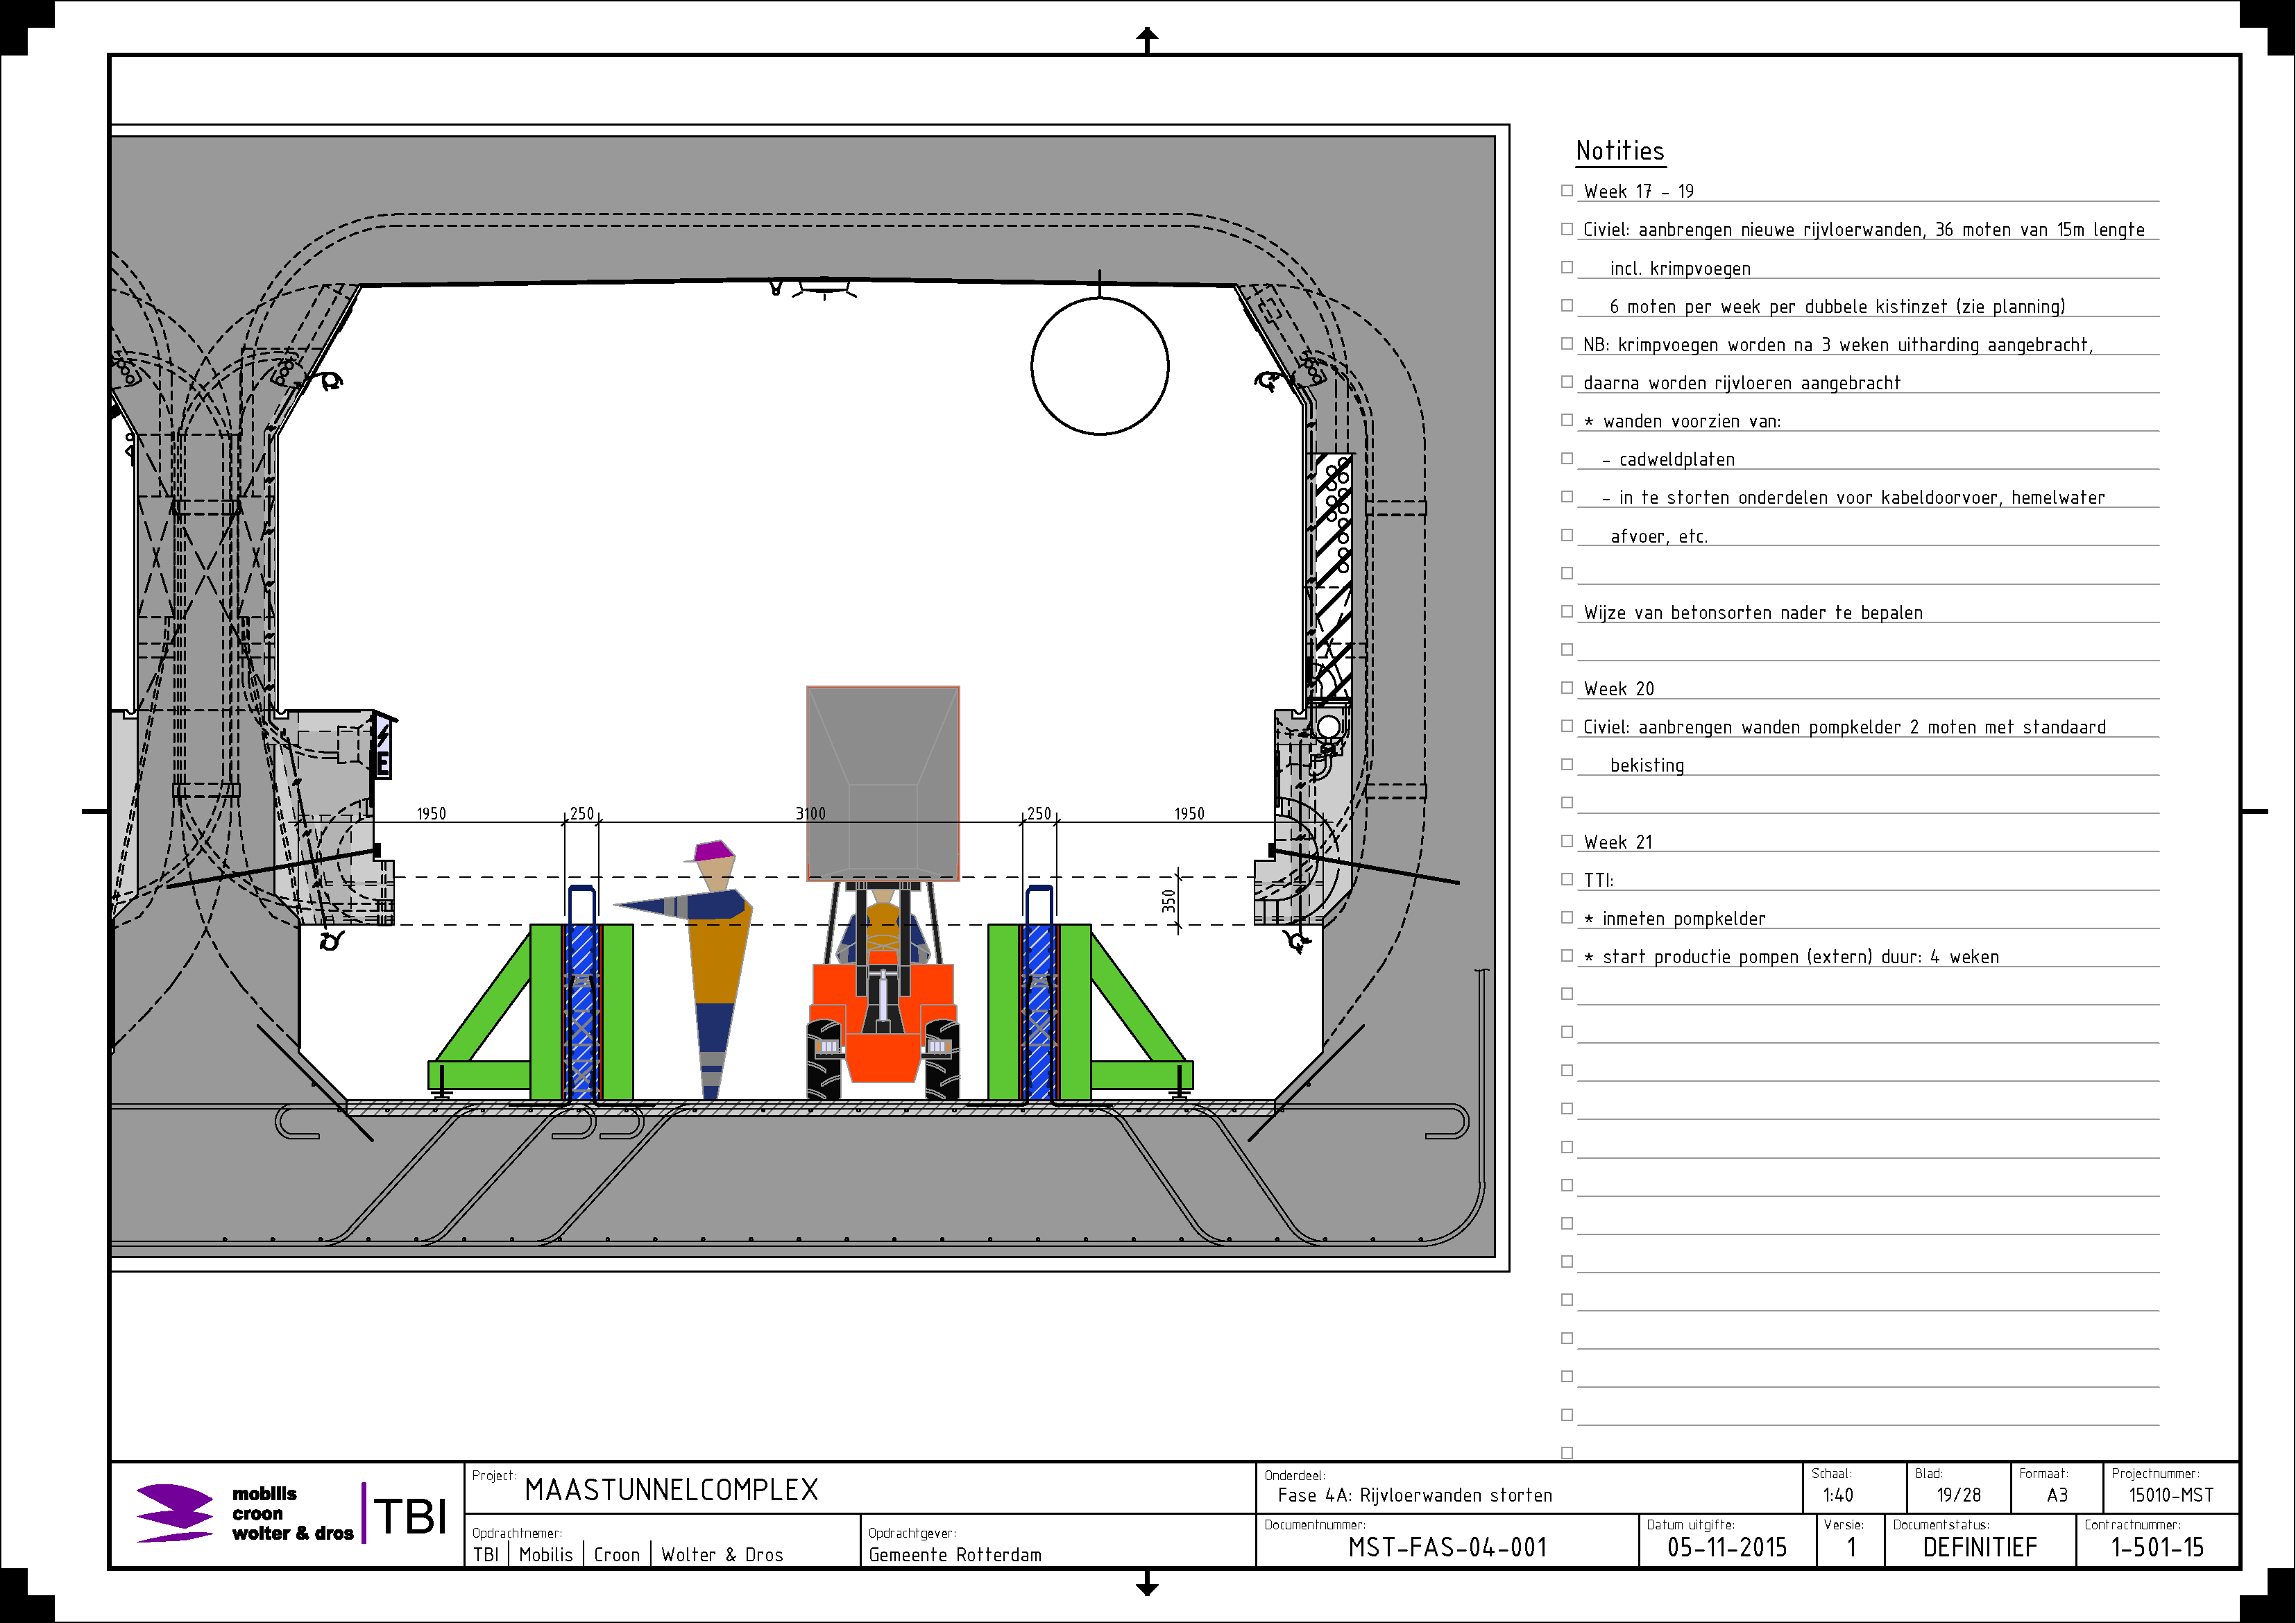This screenshot has width=2296, height=1623.
Task: Click the Mobilis Croon Wolter & Dros logo
Action: [x=245, y=1513]
